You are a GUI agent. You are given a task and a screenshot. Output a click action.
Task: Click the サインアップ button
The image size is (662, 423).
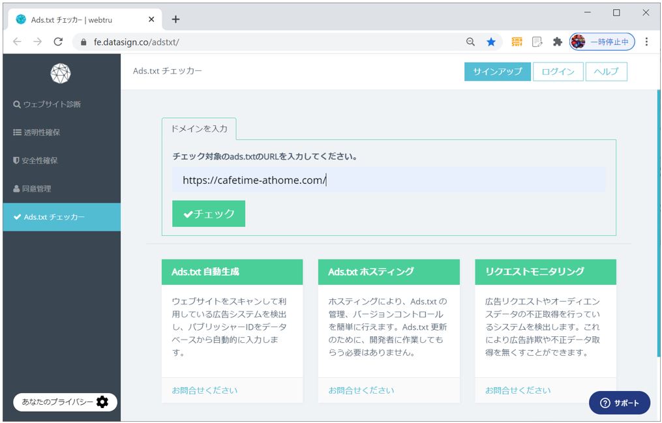(497, 72)
